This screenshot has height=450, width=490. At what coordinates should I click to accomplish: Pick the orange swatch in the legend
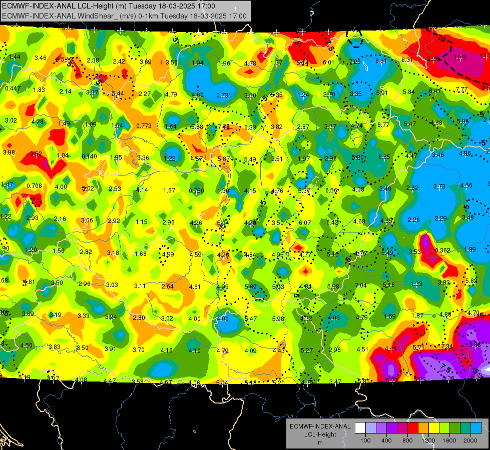(x=423, y=428)
